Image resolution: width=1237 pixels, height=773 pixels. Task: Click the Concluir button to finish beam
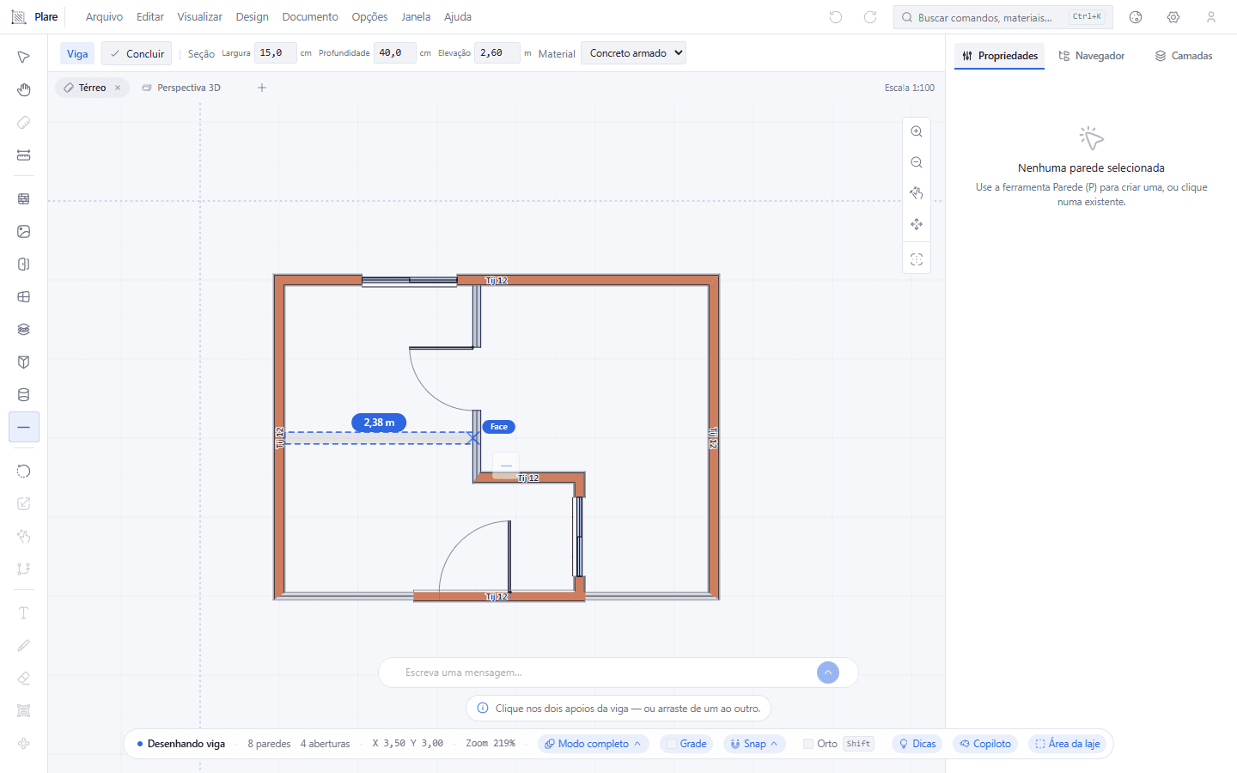coord(137,53)
